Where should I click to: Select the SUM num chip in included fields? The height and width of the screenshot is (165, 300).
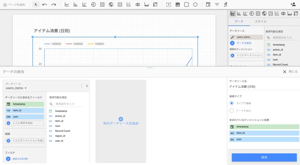coord(25,117)
